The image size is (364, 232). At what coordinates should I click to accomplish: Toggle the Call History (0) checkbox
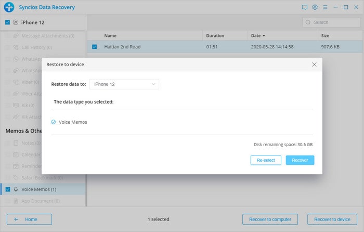8,47
